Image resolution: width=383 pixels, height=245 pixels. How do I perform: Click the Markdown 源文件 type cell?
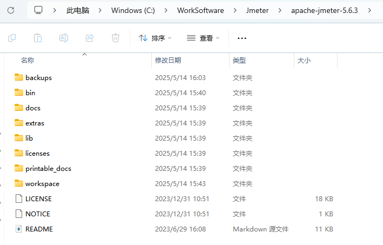click(260, 229)
